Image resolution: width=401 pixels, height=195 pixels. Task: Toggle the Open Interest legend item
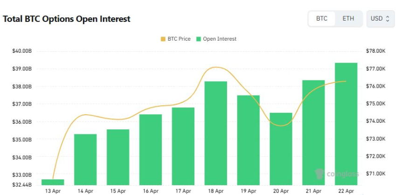click(x=215, y=39)
